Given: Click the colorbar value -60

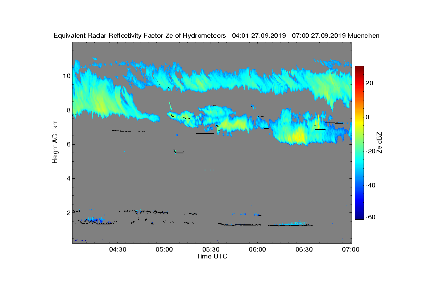Looking at the screenshot, I should click(370, 217).
